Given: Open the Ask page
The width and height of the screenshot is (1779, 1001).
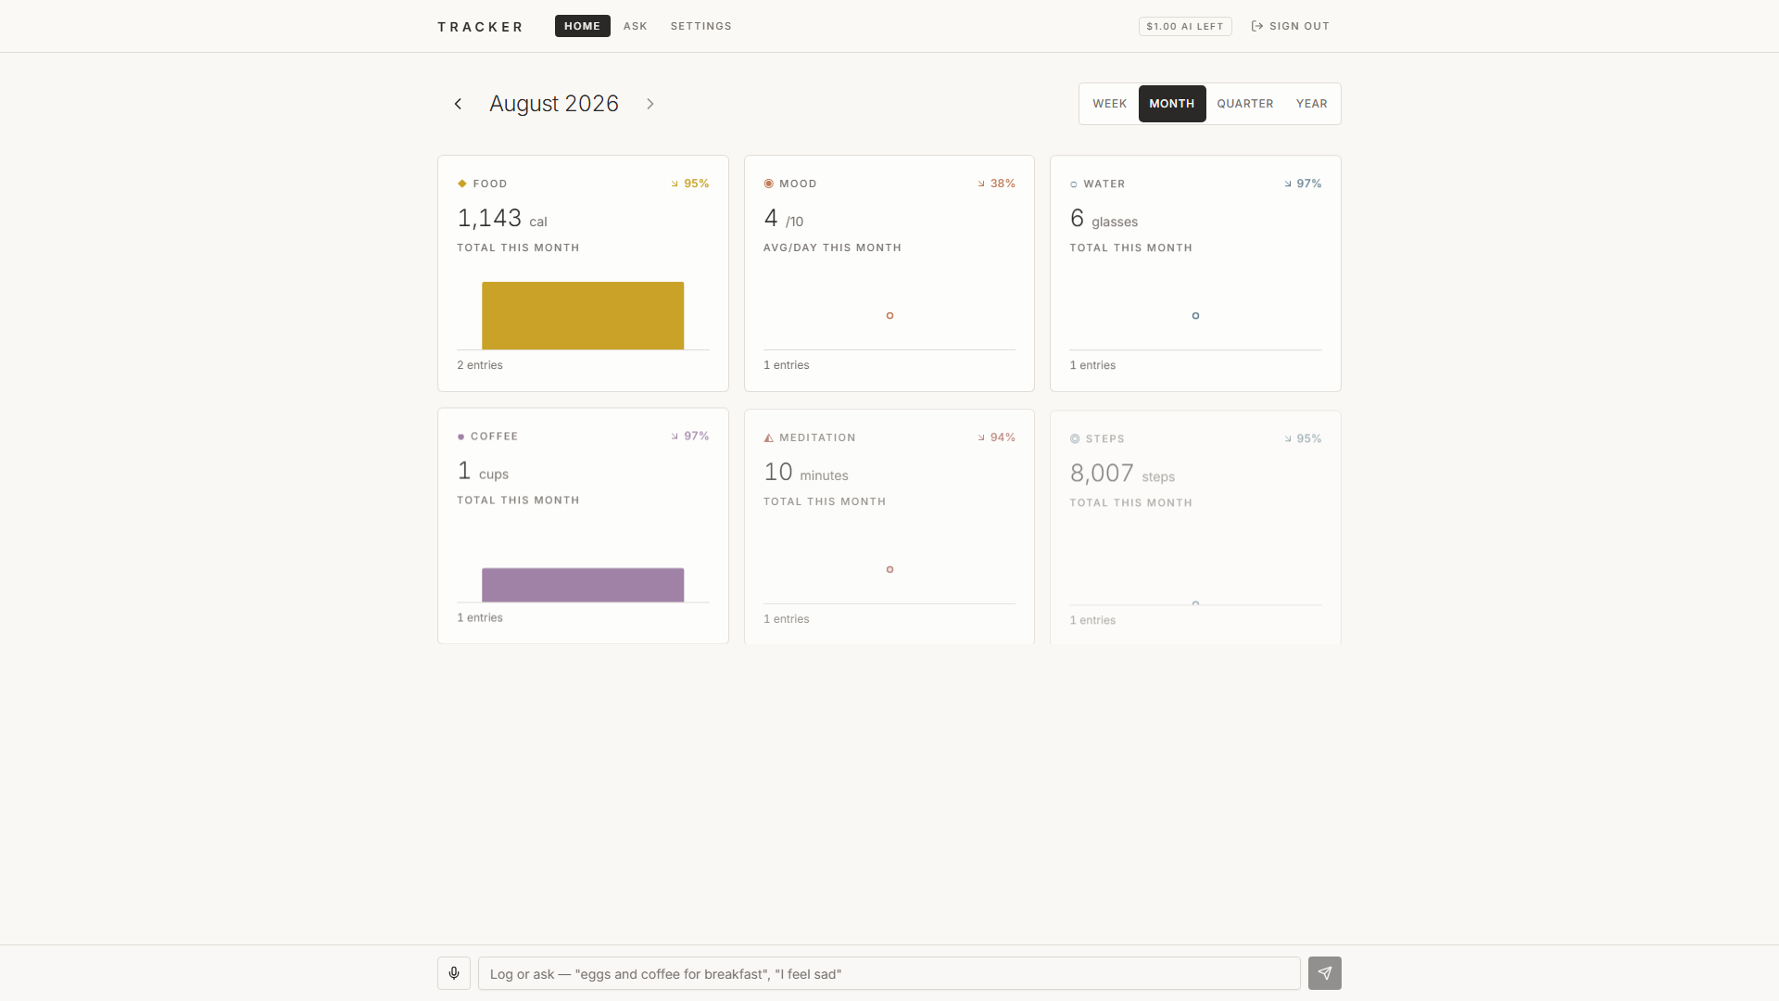Looking at the screenshot, I should tap(636, 26).
